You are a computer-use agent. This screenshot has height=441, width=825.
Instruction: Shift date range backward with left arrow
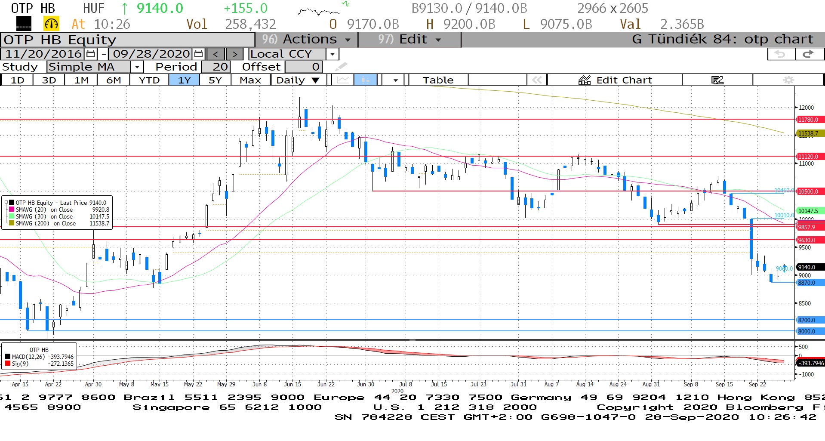(x=216, y=54)
